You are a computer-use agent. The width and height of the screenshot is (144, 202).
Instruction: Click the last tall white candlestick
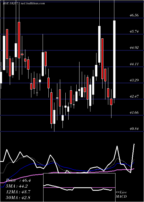(x=114, y=59)
